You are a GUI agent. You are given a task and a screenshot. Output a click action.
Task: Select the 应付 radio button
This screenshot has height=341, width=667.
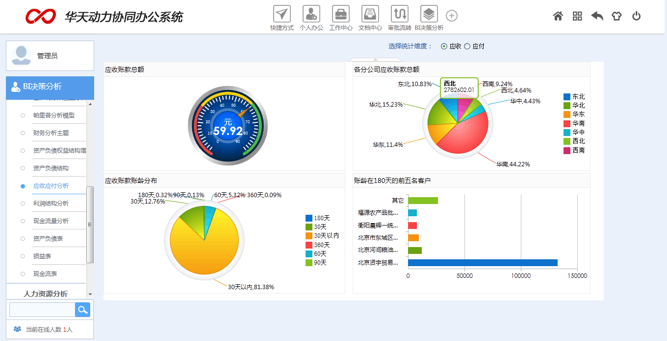(x=467, y=46)
